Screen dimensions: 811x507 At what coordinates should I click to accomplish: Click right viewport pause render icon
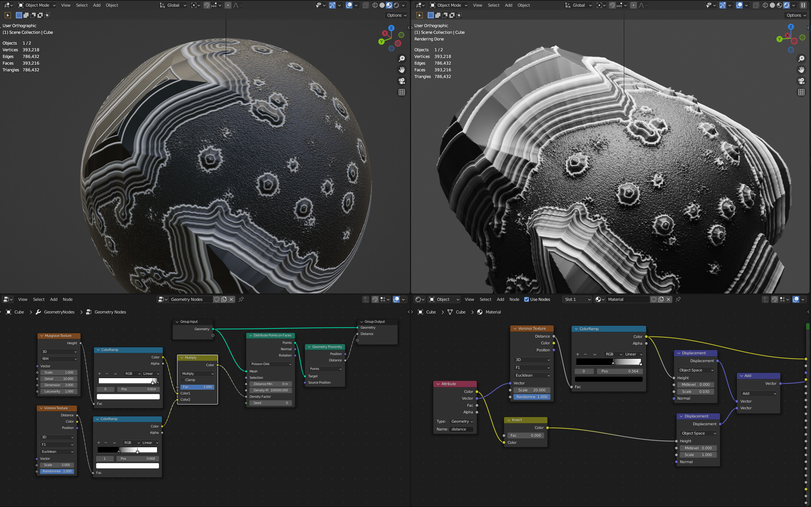click(803, 5)
